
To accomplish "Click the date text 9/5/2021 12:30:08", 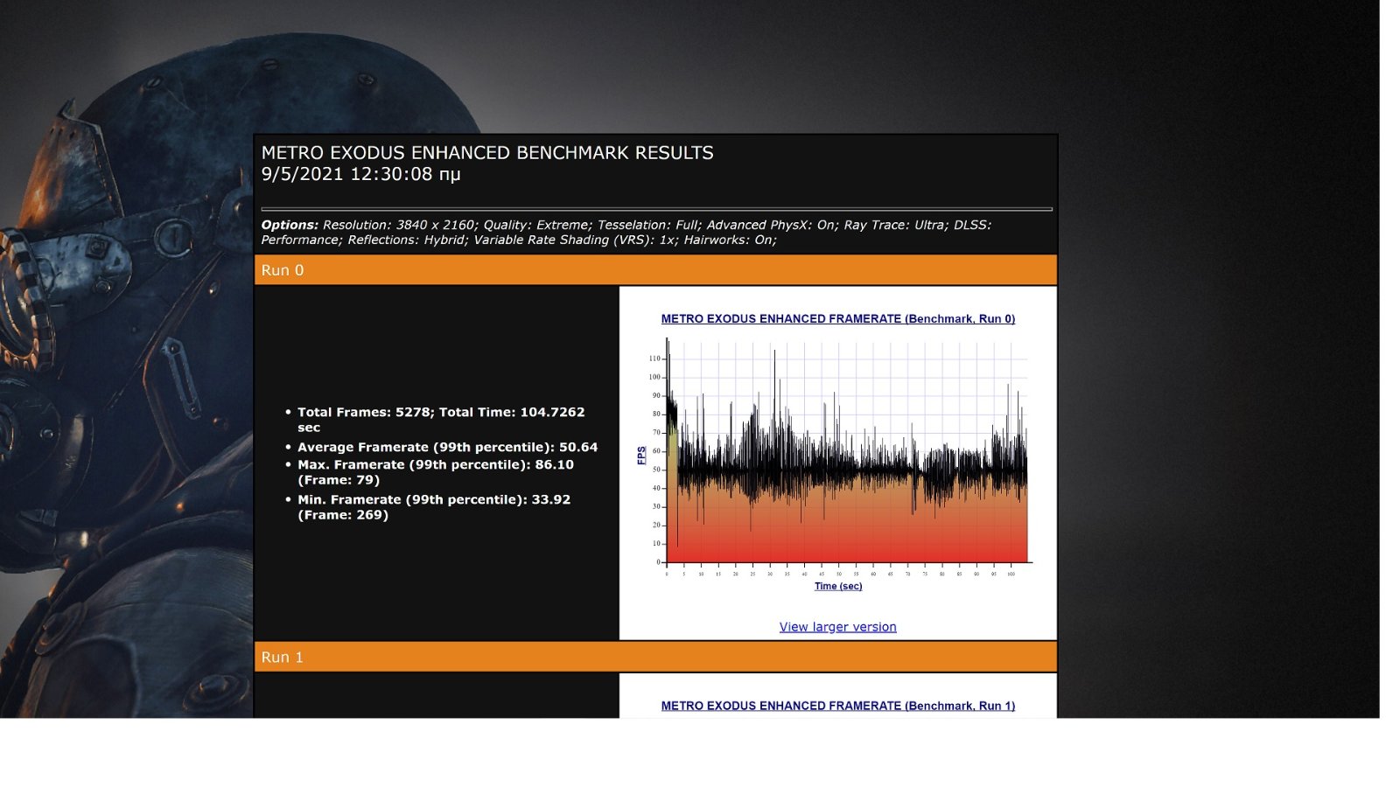I will 360,174.
